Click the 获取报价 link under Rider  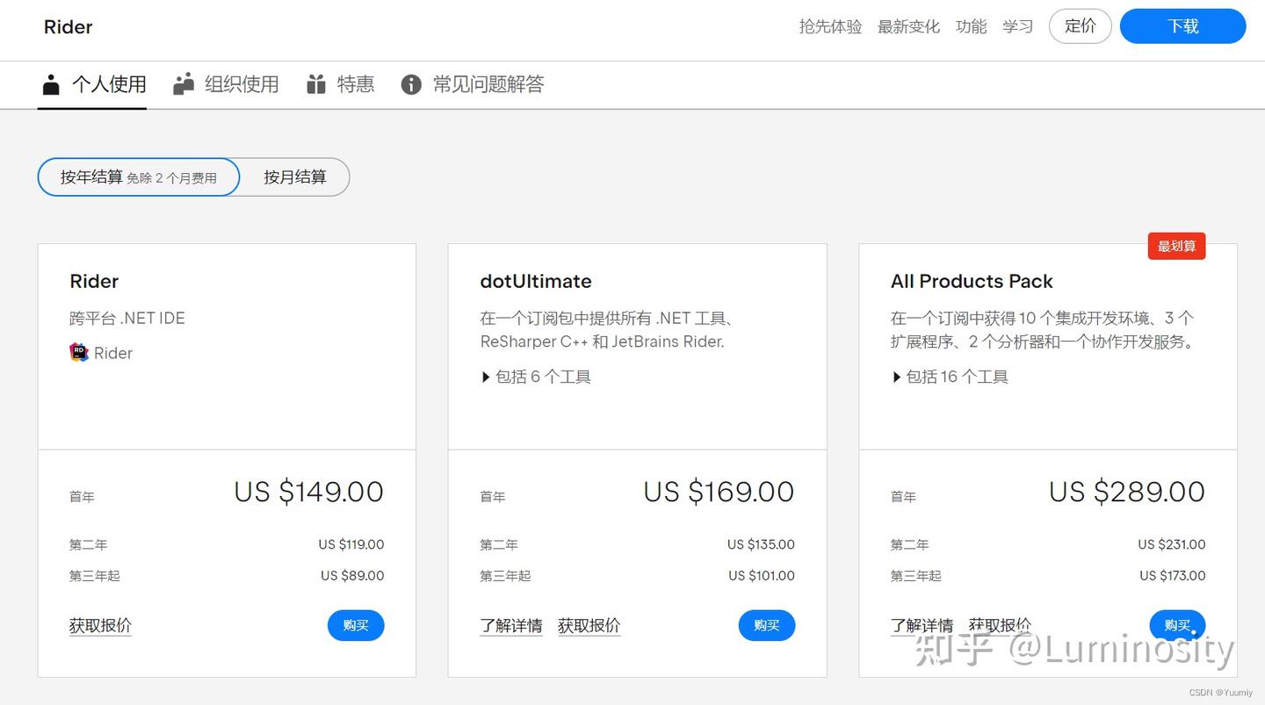pyautogui.click(x=99, y=625)
